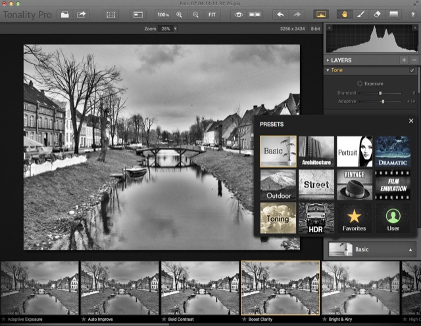Open the Zoom percentage dropdown
Screen dimensions: 421x326
coord(175,29)
